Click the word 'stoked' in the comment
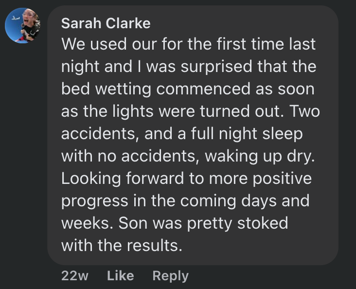356x289 pixels. [262, 223]
